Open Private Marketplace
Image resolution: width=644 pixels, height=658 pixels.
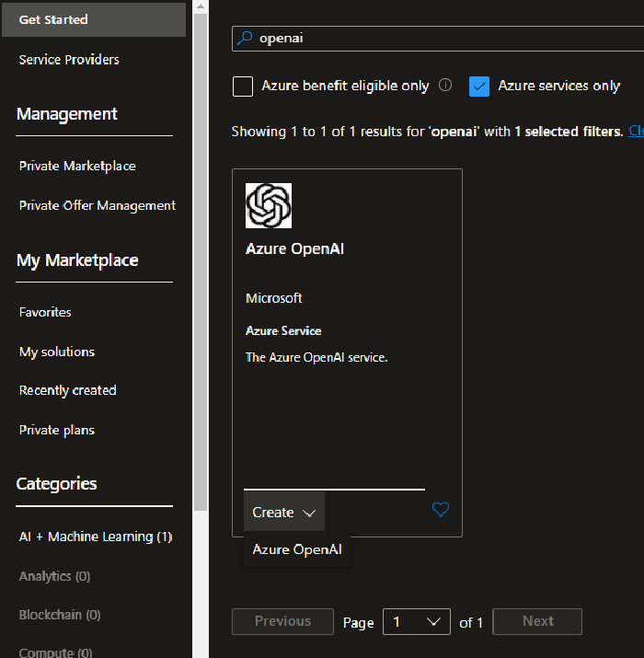pos(77,167)
